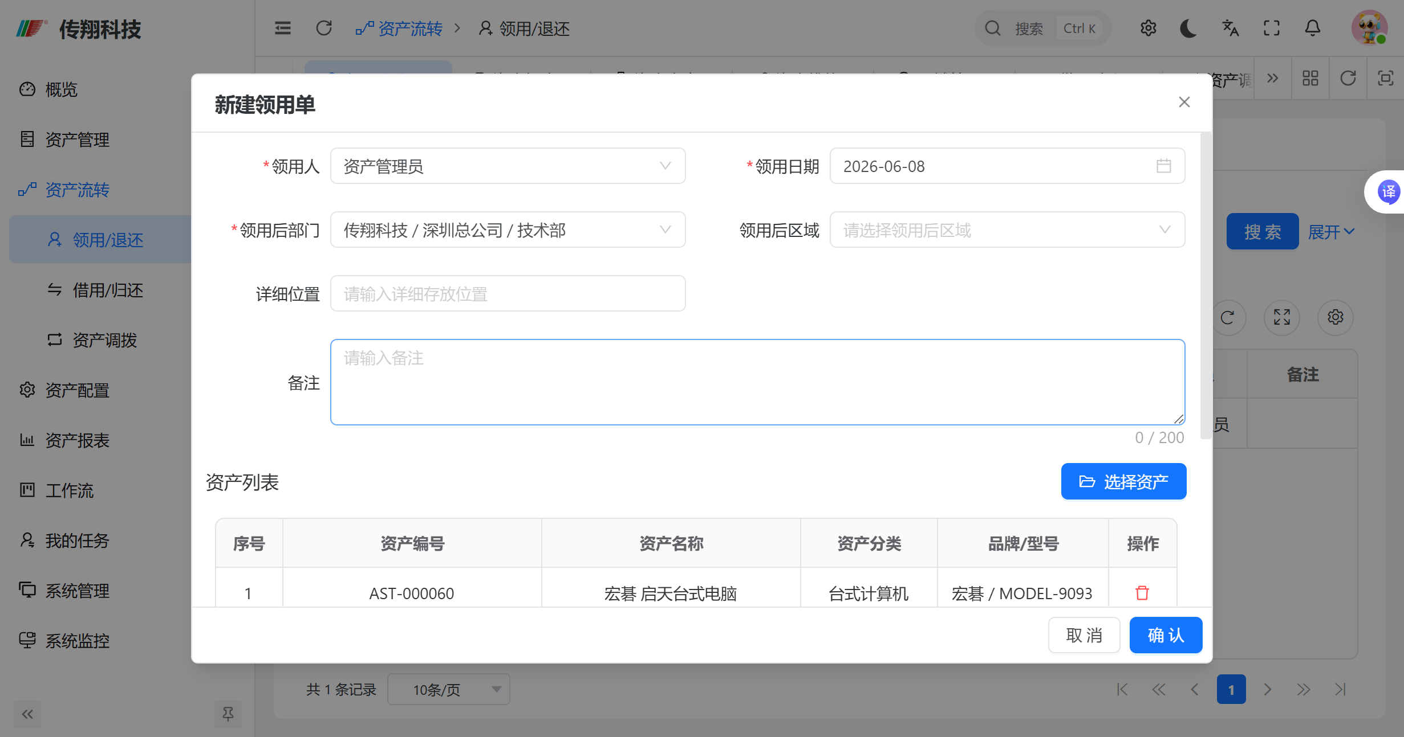The height and width of the screenshot is (737, 1404).
Task: Open the 领用人 dropdown
Action: [x=508, y=166]
